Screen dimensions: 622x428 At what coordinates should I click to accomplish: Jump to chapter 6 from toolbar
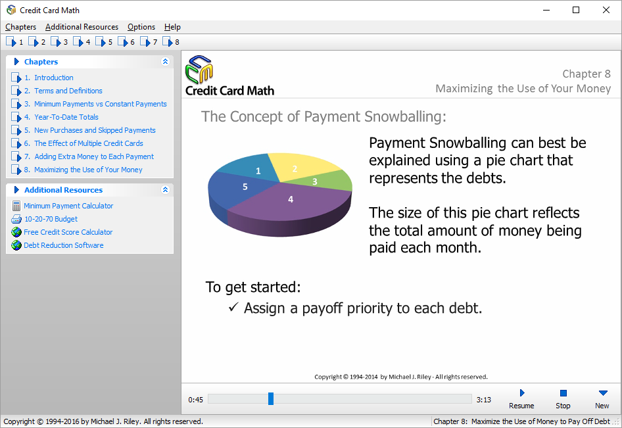point(126,42)
